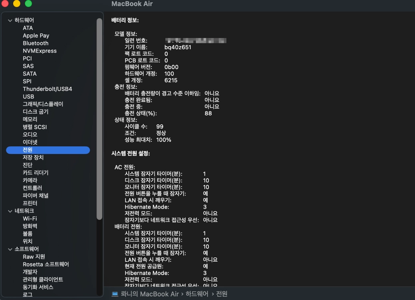Click the 정상 condition value
The width and height of the screenshot is (415, 300).
(161, 133)
